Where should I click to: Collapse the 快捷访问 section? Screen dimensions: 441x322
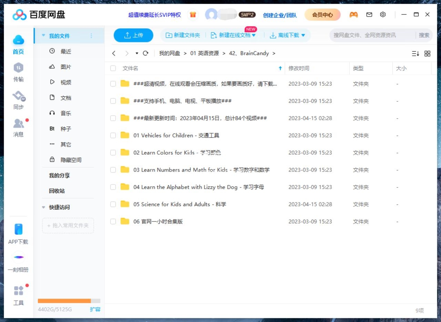(43, 207)
